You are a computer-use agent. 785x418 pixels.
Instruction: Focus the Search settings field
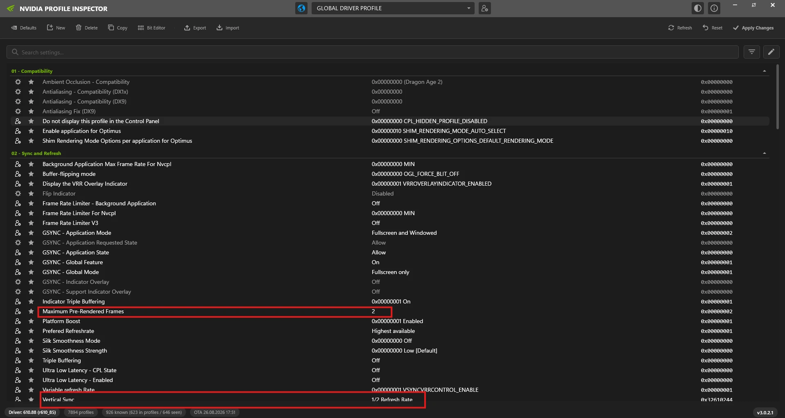coord(373,52)
